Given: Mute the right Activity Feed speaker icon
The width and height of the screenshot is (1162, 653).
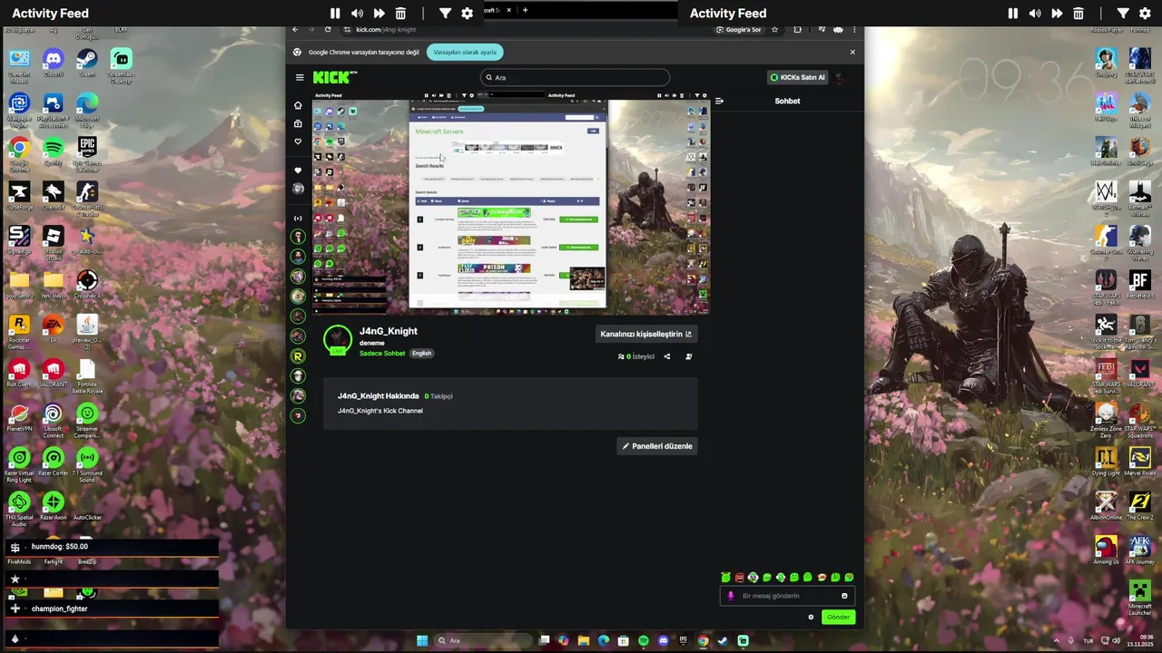Looking at the screenshot, I should 1035,14.
